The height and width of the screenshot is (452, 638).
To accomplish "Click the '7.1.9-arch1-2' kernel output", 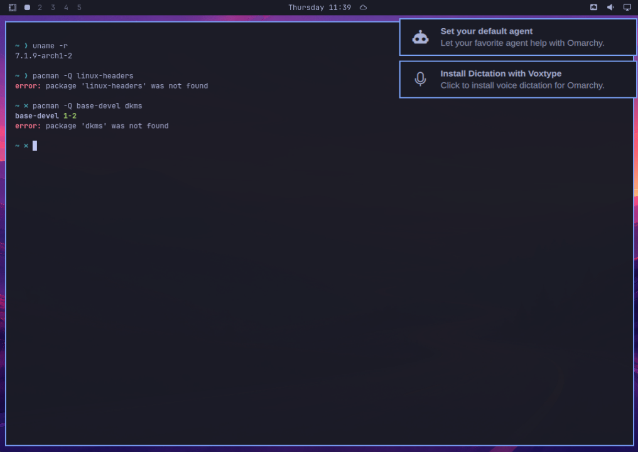I will tap(43, 56).
